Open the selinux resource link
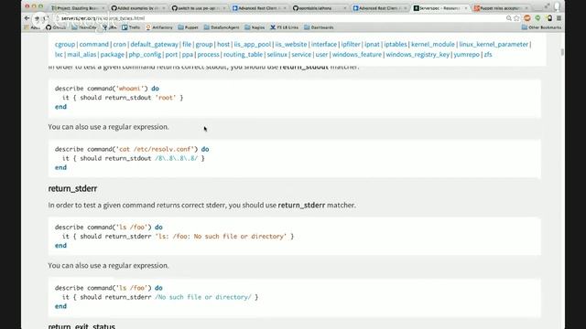 [277, 54]
